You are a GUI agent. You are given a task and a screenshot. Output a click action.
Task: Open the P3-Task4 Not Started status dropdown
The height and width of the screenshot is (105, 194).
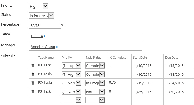coord(95,92)
